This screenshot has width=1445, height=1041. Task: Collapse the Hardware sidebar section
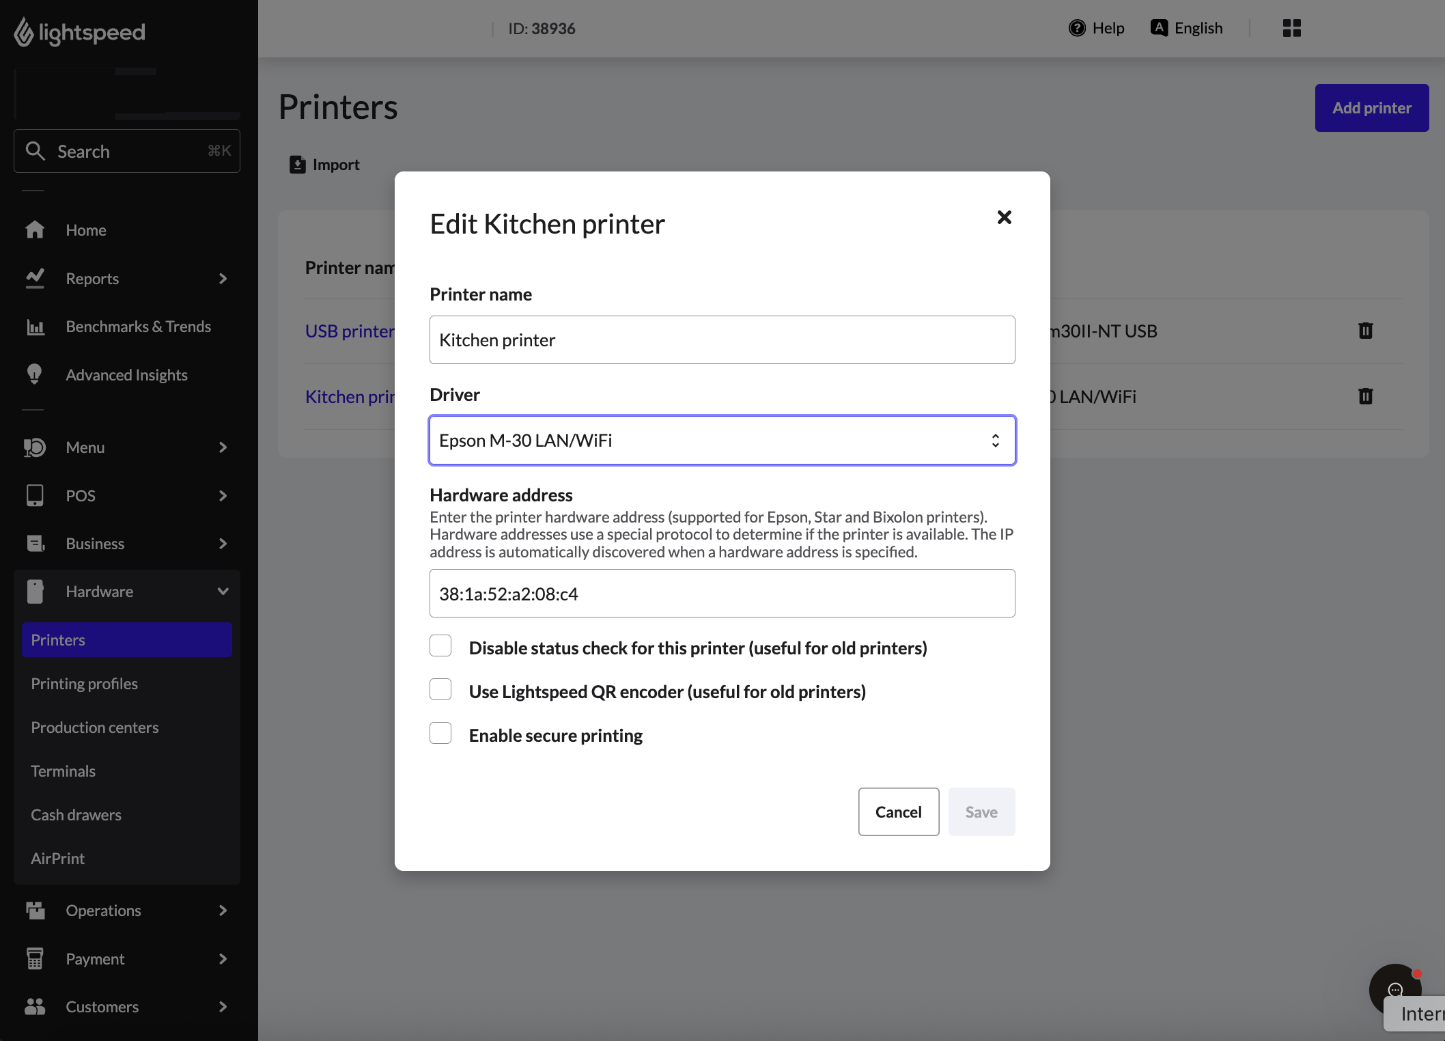point(222,592)
